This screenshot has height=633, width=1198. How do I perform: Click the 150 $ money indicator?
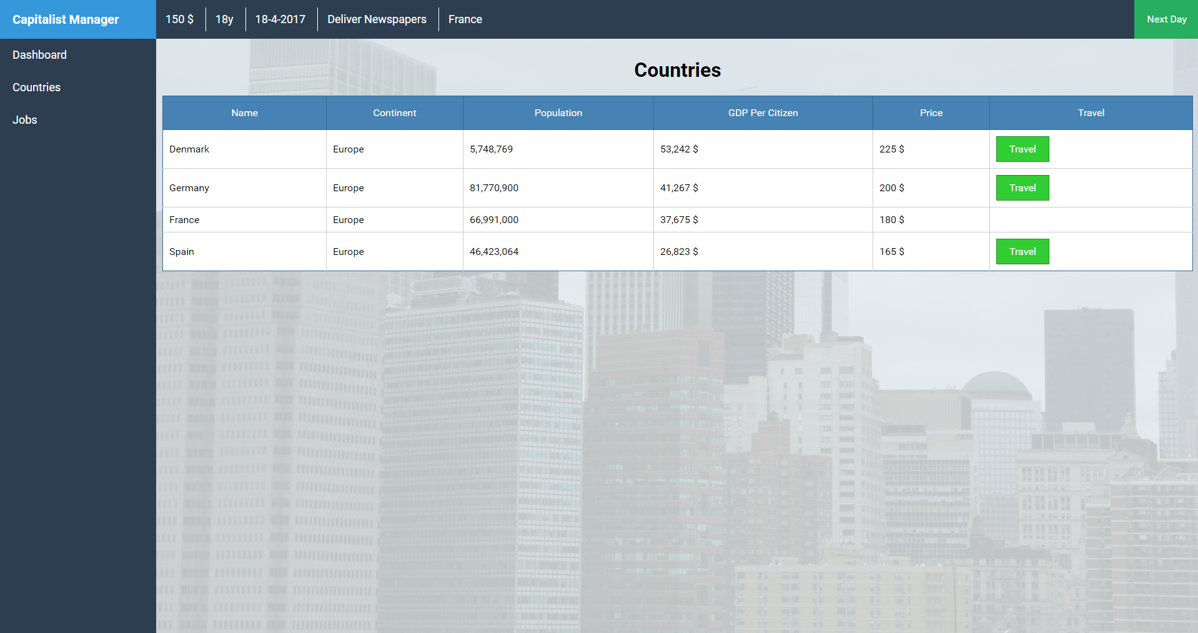(x=180, y=19)
